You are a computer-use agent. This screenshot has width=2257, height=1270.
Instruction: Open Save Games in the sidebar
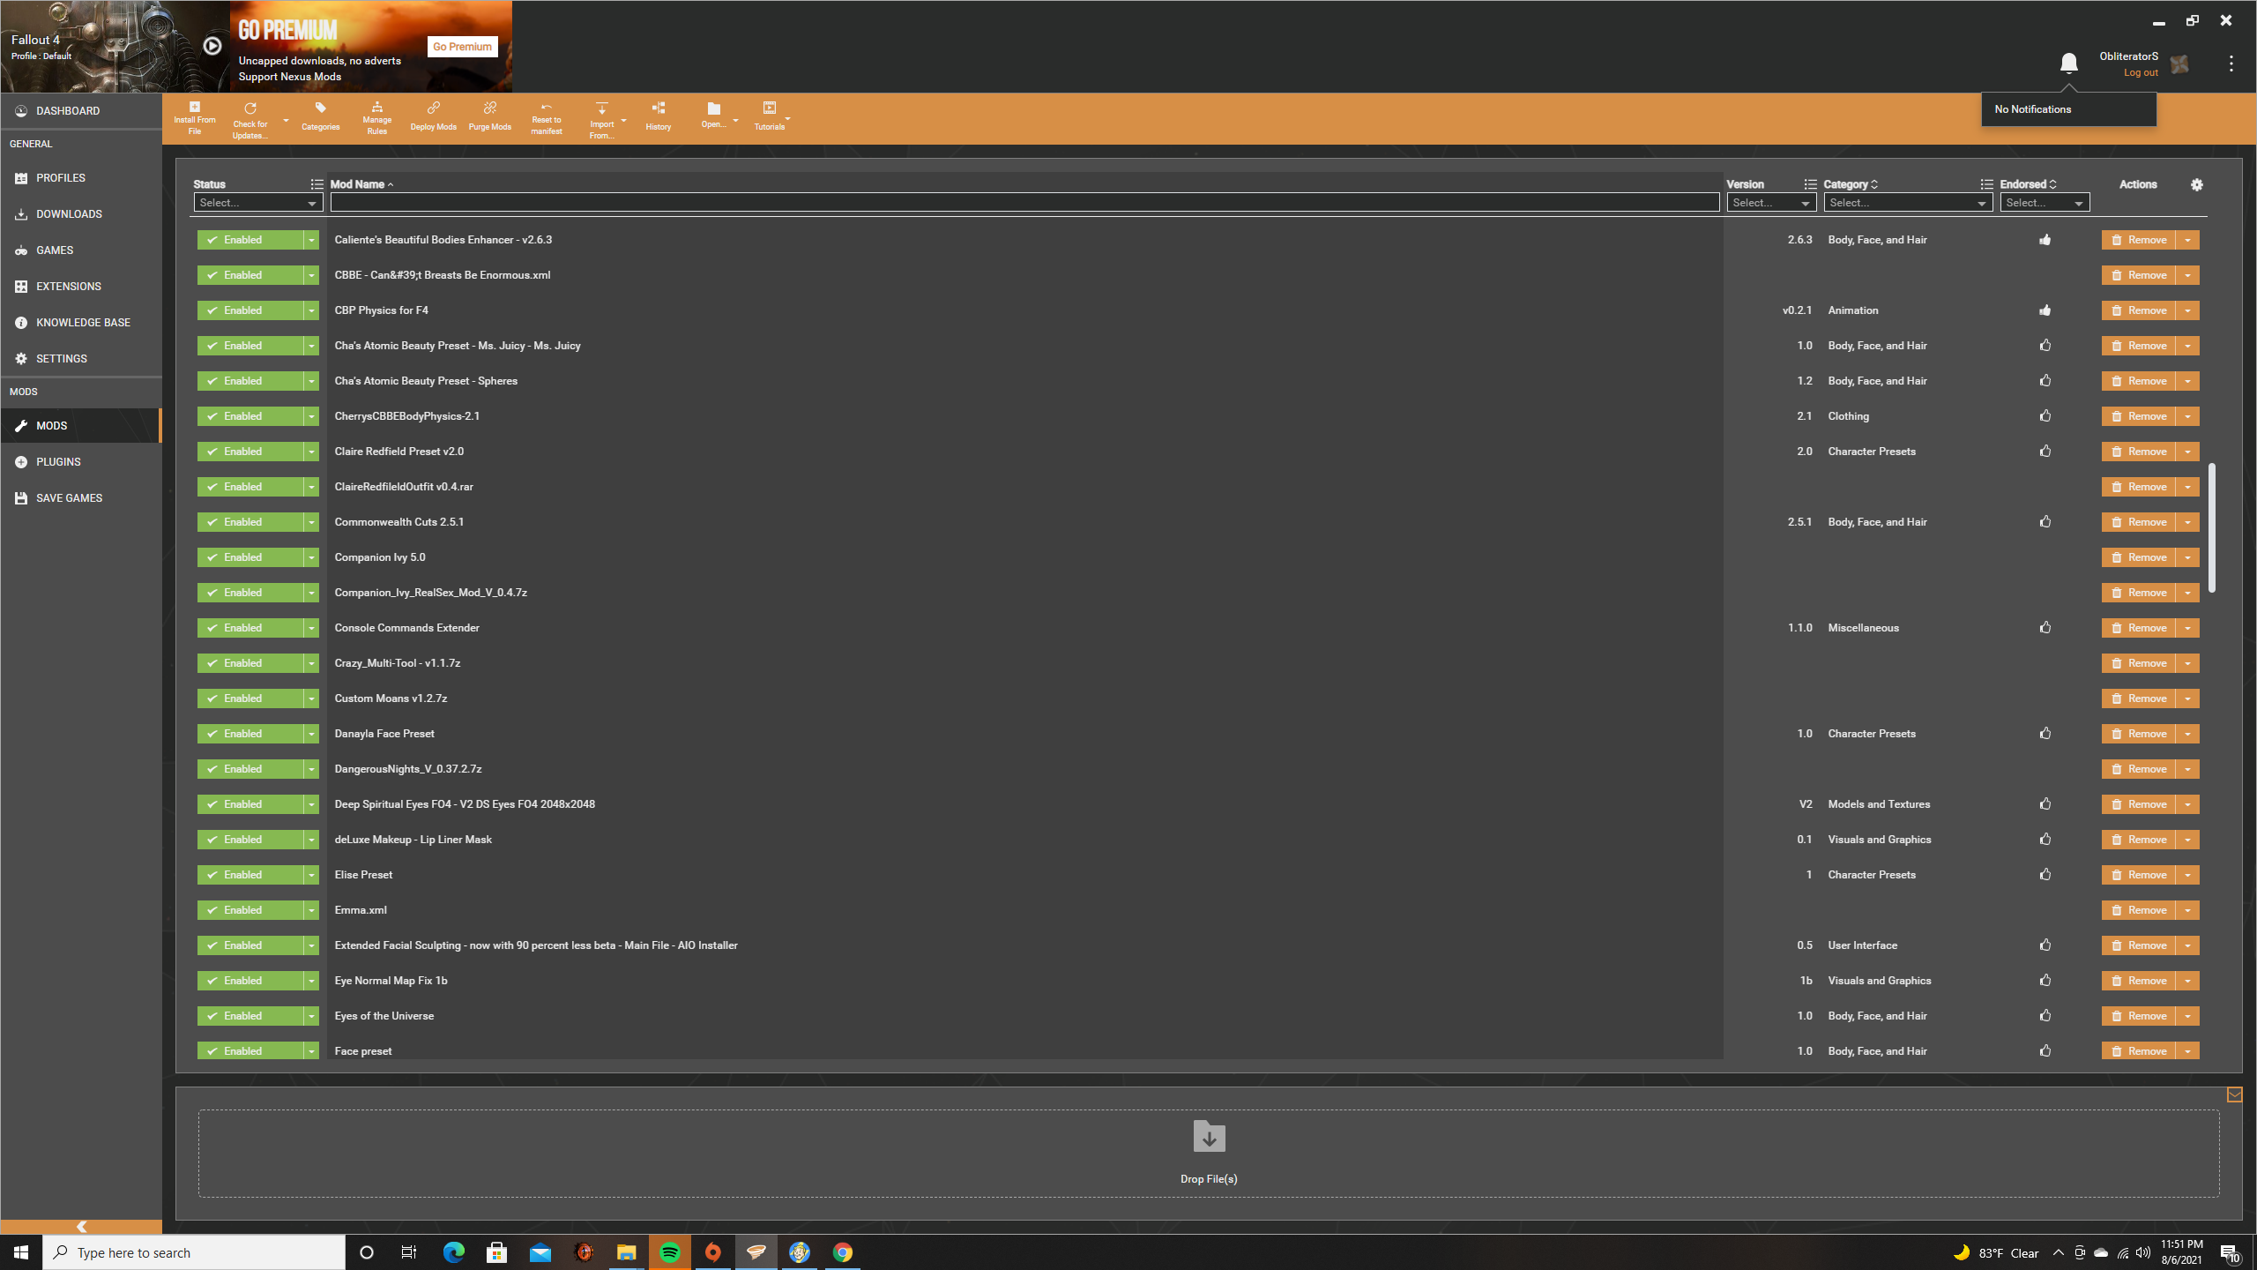pos(81,498)
